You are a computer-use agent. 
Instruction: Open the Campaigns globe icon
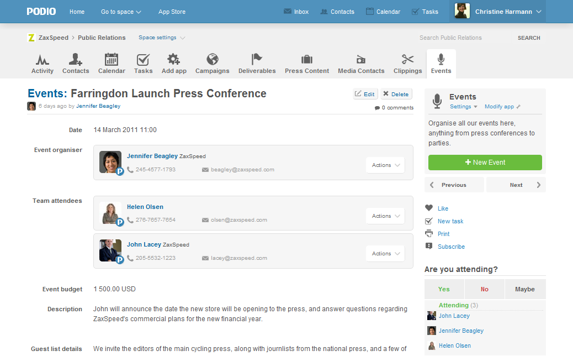212,60
